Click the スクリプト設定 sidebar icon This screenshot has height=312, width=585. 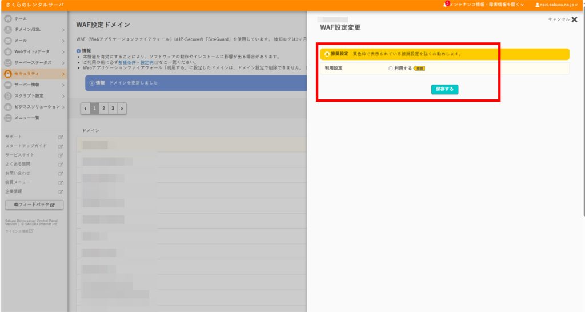(x=8, y=95)
